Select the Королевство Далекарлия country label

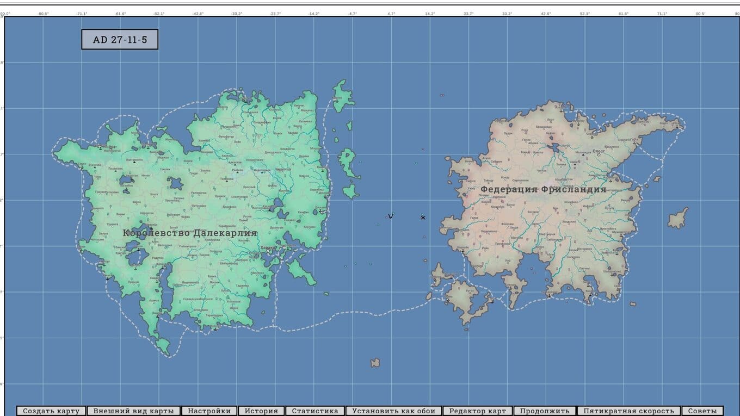point(189,233)
